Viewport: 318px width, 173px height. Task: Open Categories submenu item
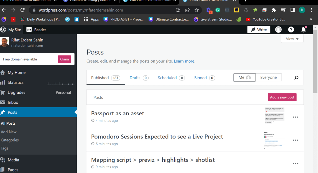click(x=10, y=140)
